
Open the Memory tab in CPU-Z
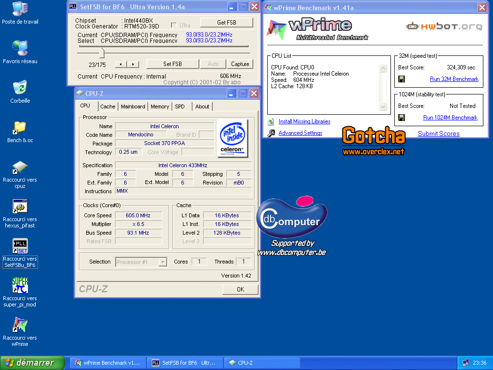point(160,106)
